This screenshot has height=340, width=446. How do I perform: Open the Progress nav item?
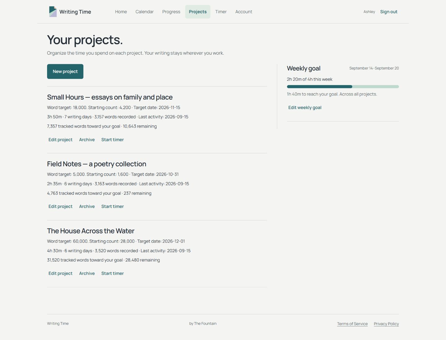[x=171, y=12]
